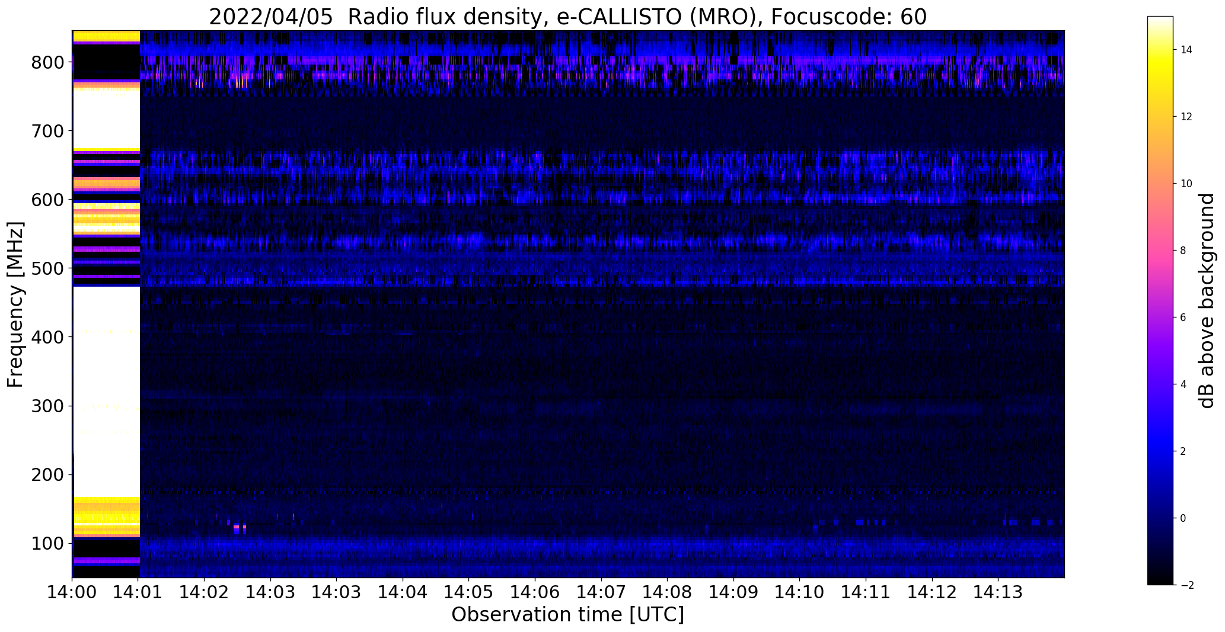Viewport: 1225px width, 632px height.
Task: Click the 14:01 time tick label
Action: 138,592
